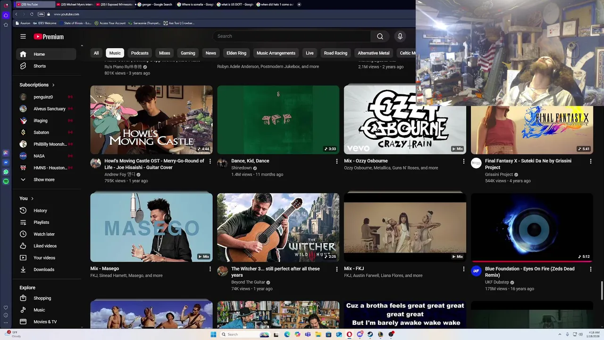Expand the You section chevron
This screenshot has height=340, width=604.
pyautogui.click(x=32, y=198)
